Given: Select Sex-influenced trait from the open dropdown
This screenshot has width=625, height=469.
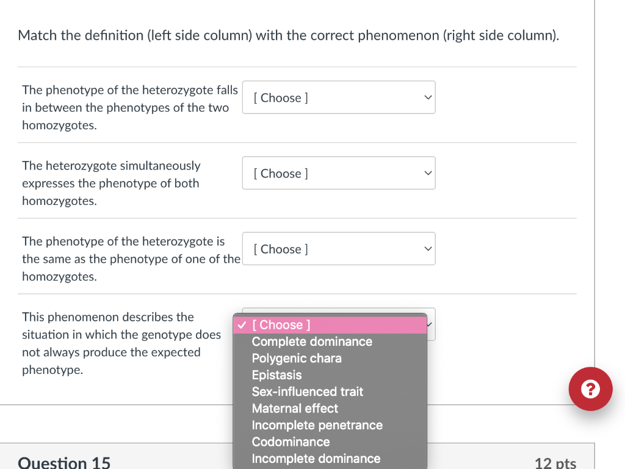Looking at the screenshot, I should click(308, 392).
